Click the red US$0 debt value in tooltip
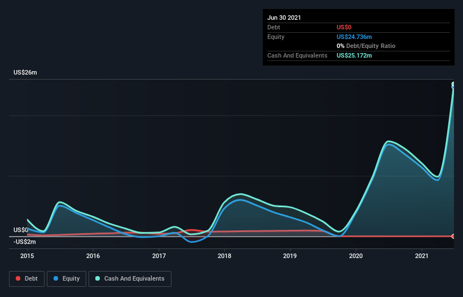Image resolution: width=463 pixels, height=297 pixels. [x=344, y=27]
